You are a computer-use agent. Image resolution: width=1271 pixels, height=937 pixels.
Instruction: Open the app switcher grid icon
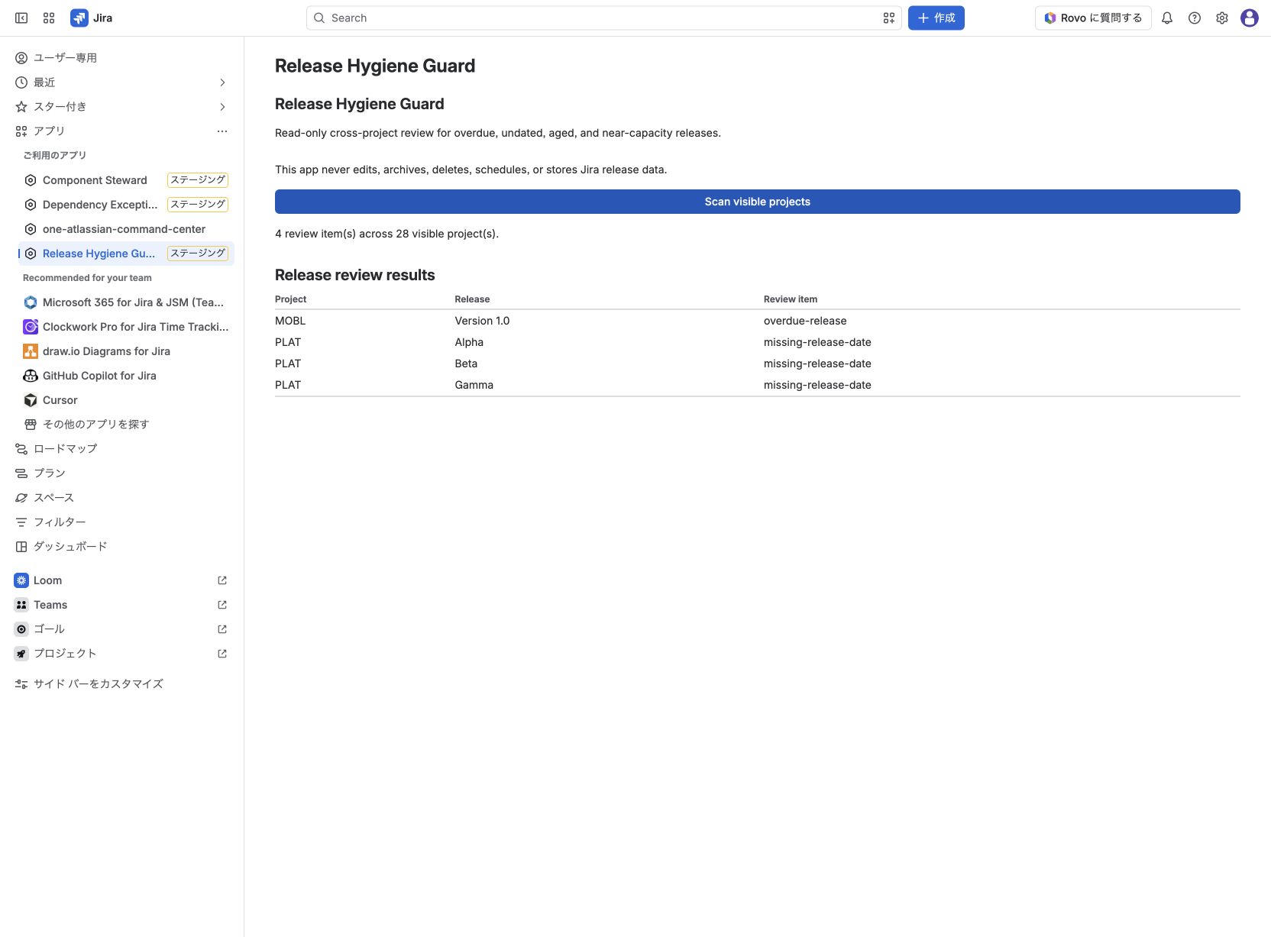pos(49,18)
